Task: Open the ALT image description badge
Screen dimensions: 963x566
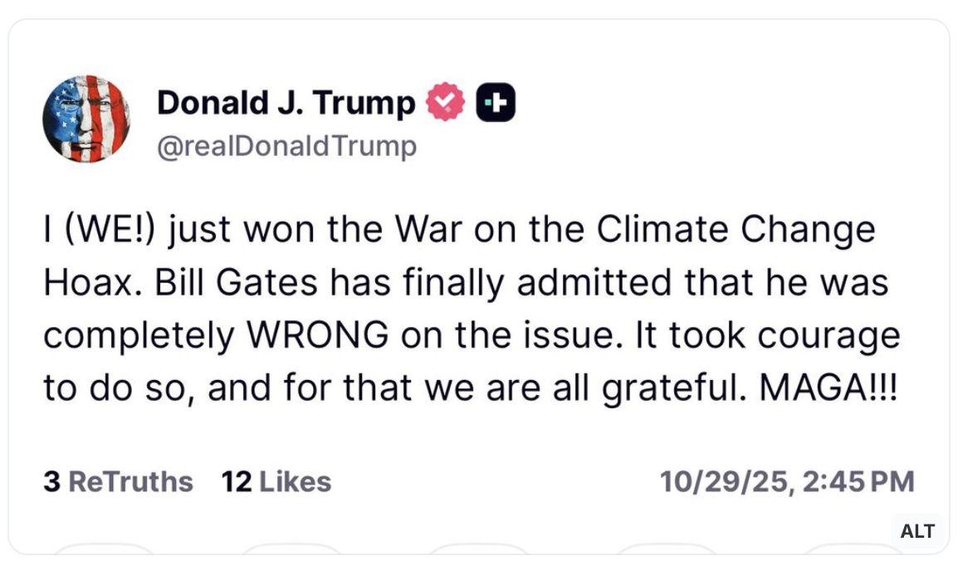Action: coord(917,531)
